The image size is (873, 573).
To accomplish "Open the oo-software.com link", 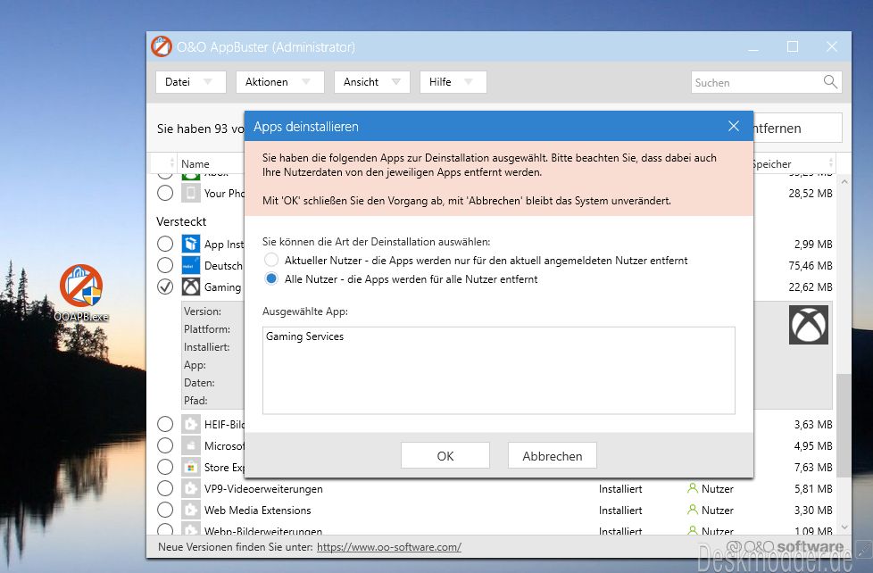I will (389, 547).
